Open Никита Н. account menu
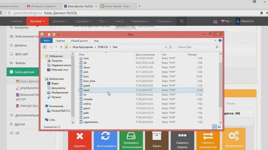 click(x=247, y=21)
